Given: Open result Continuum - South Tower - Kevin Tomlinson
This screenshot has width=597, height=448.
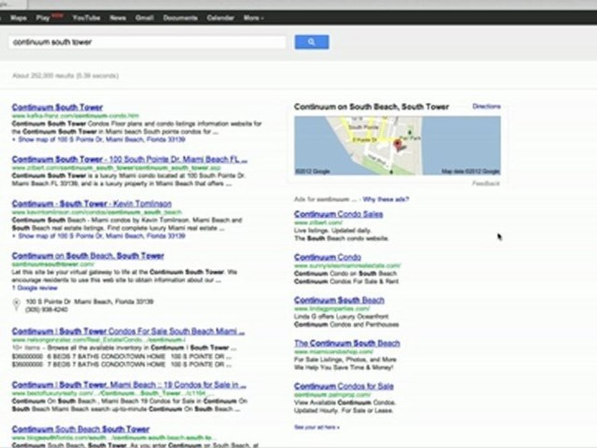Looking at the screenshot, I should coord(92,203).
